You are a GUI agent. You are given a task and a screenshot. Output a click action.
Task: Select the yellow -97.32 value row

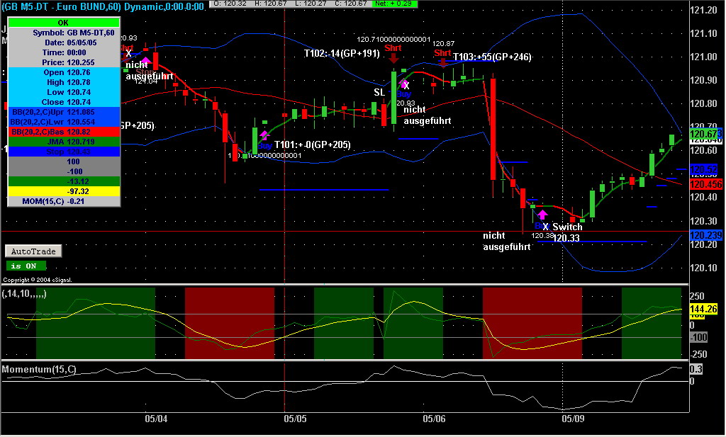coord(64,191)
